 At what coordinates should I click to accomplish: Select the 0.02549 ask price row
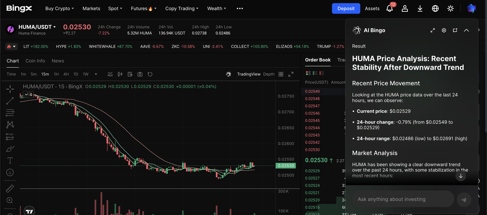[x=312, y=91]
